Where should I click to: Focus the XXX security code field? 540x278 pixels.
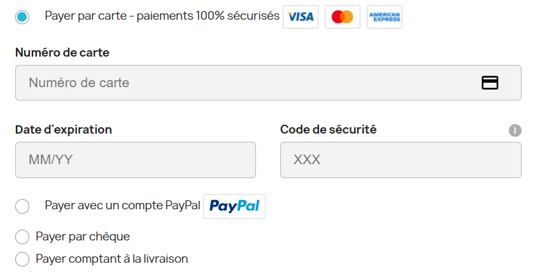(401, 160)
